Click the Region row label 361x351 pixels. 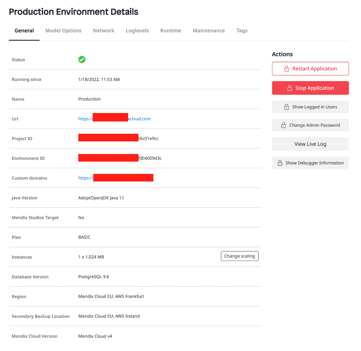pos(19,297)
